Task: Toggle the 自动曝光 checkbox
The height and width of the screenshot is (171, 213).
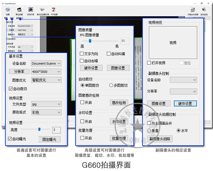Action: pyautogui.click(x=10, y=139)
